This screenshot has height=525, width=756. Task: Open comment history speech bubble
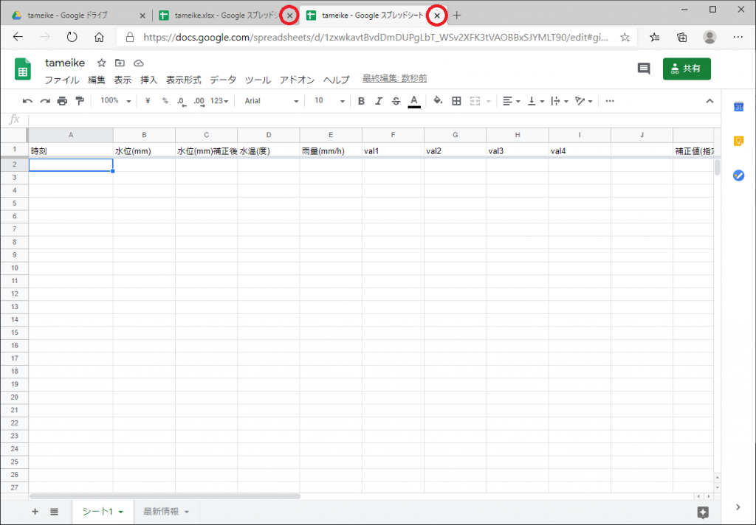(644, 69)
